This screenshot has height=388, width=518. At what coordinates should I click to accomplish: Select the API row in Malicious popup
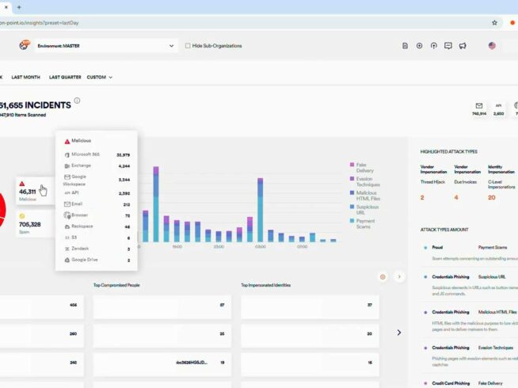click(x=97, y=193)
